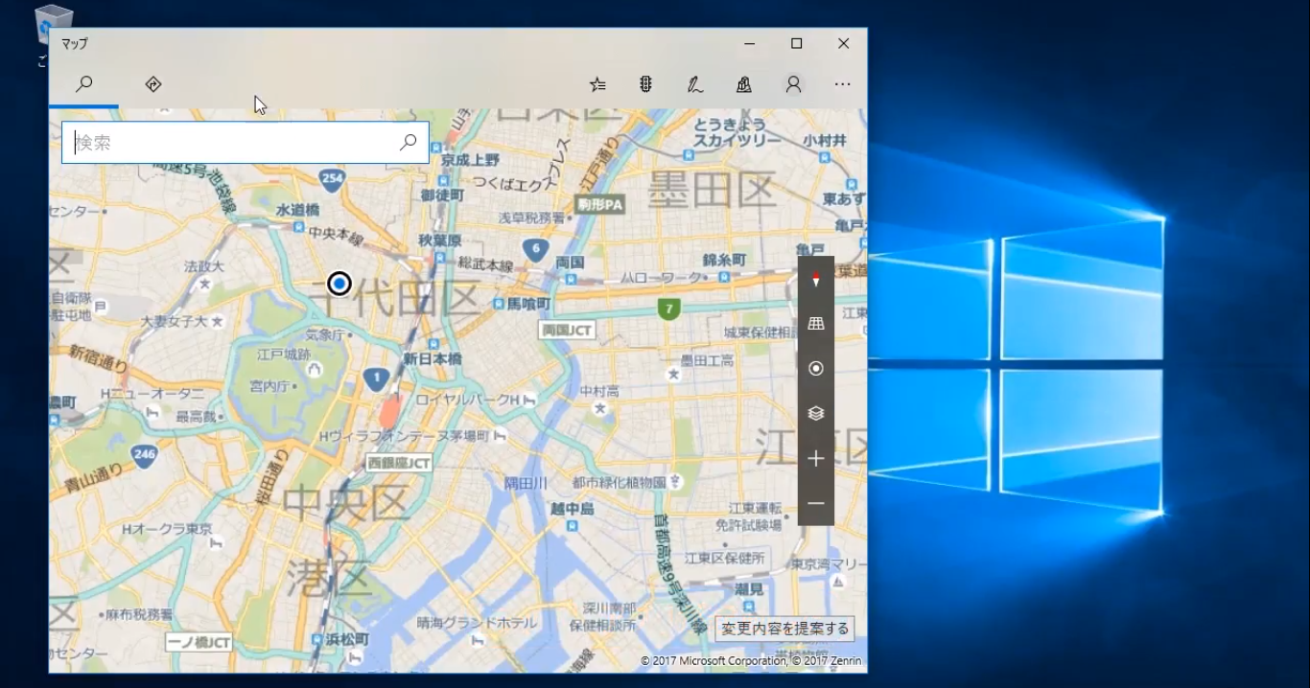Select the 江戸城跡 landmark label
Image resolution: width=1310 pixels, height=688 pixels.
pos(284,355)
